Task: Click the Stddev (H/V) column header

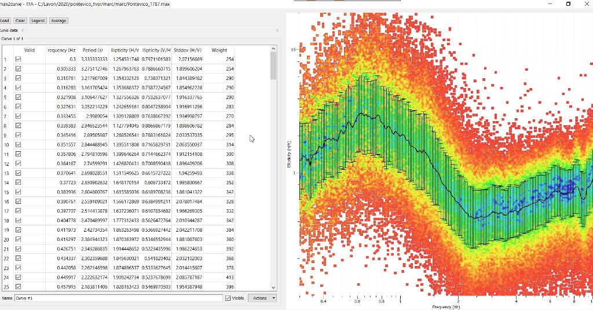Action: coord(188,50)
